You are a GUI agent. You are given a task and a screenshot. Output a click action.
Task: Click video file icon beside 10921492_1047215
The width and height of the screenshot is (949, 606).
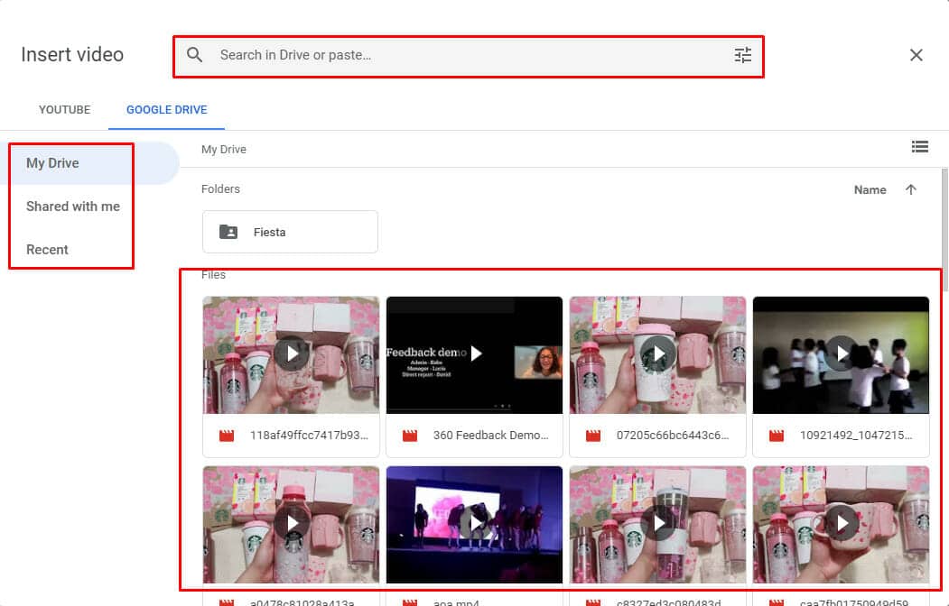click(776, 436)
